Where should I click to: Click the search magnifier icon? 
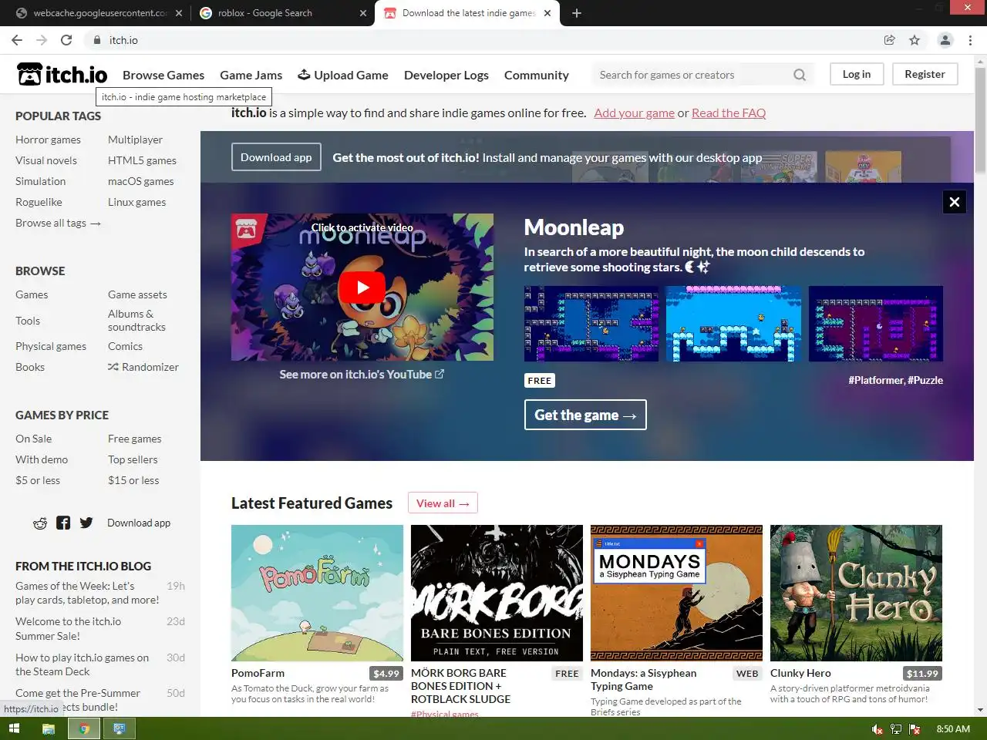800,75
